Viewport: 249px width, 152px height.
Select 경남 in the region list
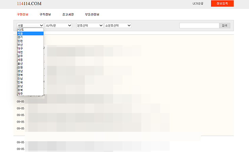[30, 71]
